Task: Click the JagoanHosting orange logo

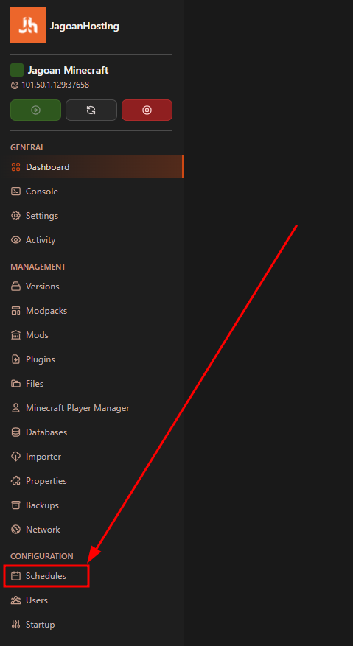Action: tap(28, 25)
